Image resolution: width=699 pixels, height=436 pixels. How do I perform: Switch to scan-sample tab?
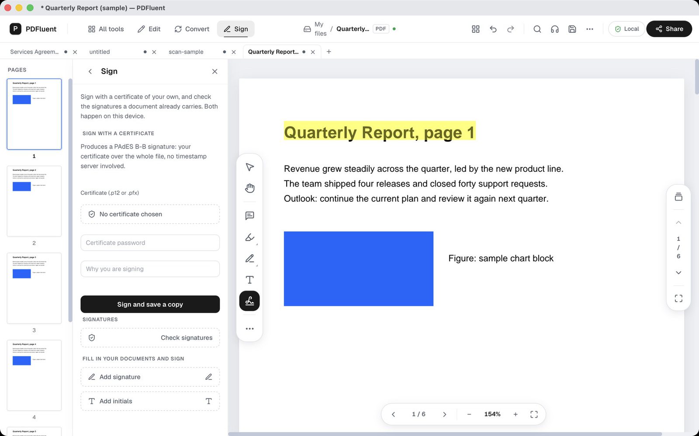pos(186,52)
